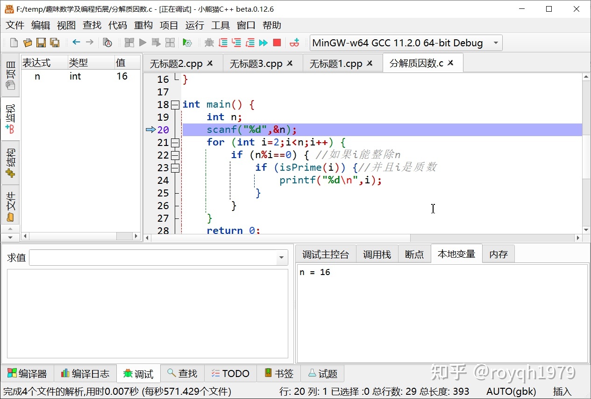Open the 试题 bottom tab
This screenshot has width=591, height=399.
[x=323, y=374]
